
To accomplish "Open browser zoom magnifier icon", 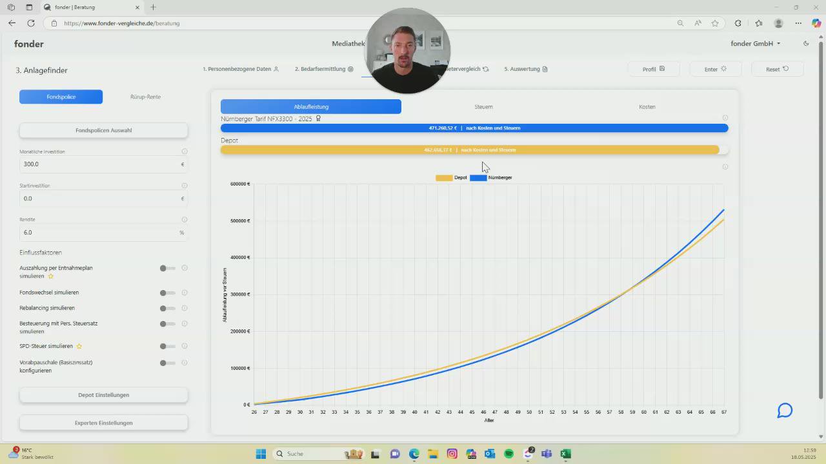I will (x=680, y=23).
